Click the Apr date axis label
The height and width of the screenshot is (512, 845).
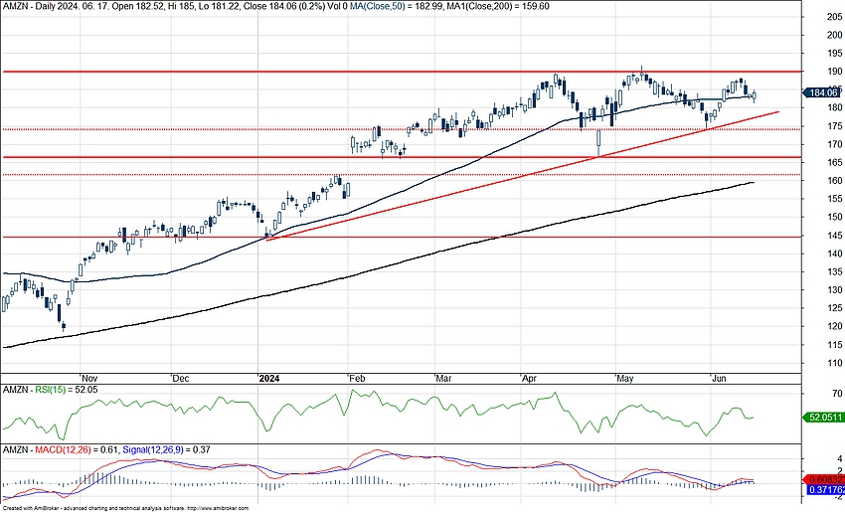point(529,379)
